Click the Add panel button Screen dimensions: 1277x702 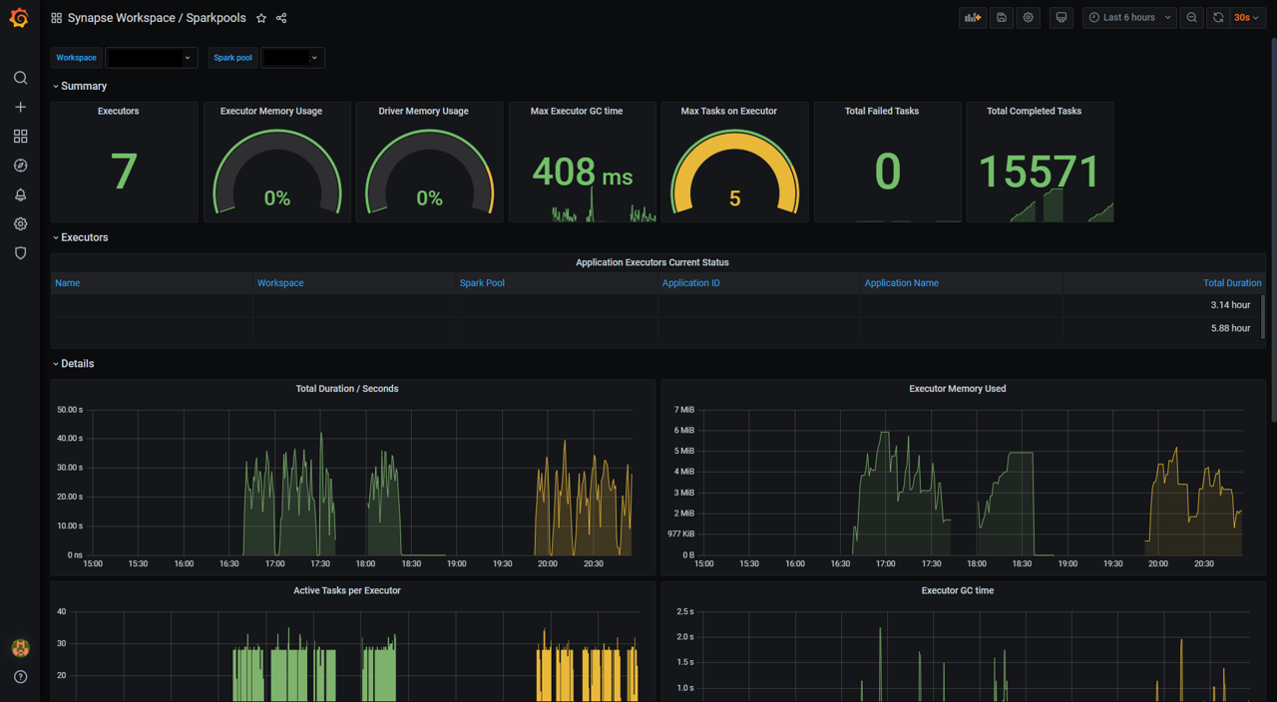[x=972, y=18]
